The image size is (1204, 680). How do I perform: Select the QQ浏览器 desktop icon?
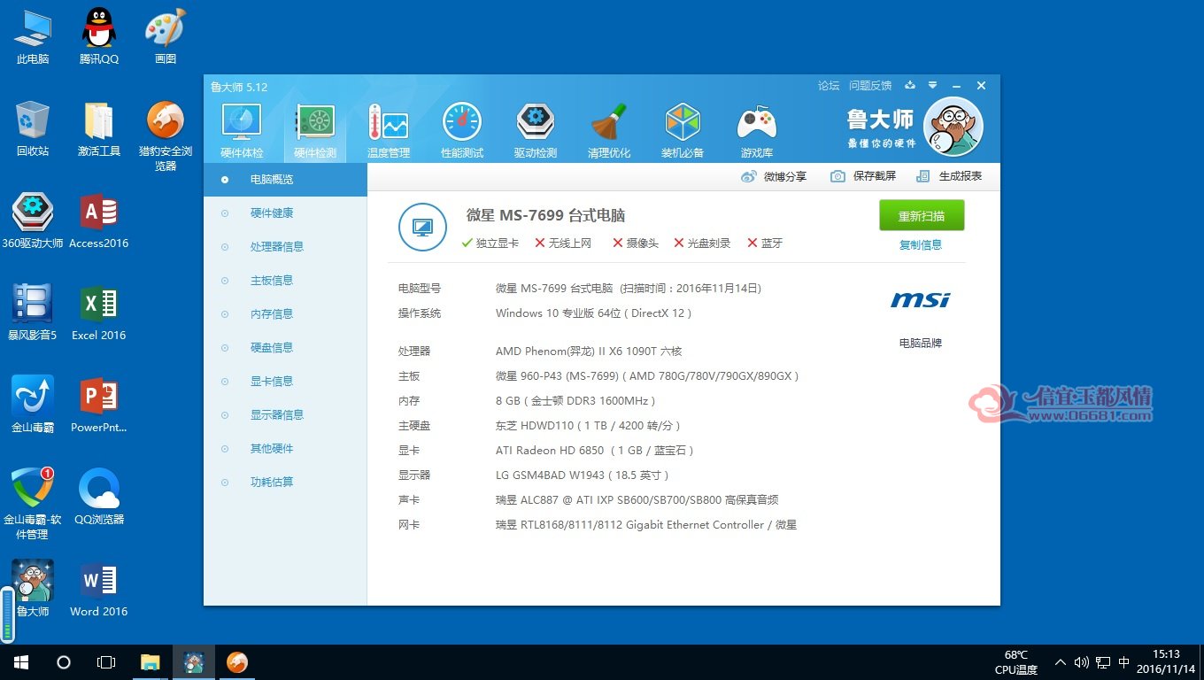tap(99, 497)
